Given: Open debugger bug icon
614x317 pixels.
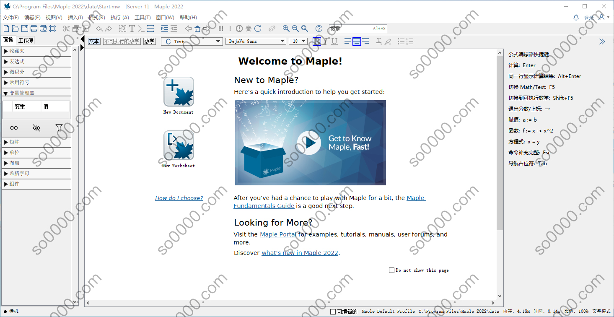Looking at the screenshot, I should [249, 29].
